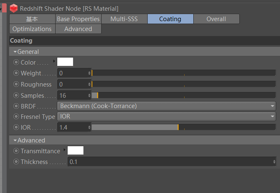280x193 pixels.
Task: Open the Multi-SSS tab
Action: click(124, 19)
